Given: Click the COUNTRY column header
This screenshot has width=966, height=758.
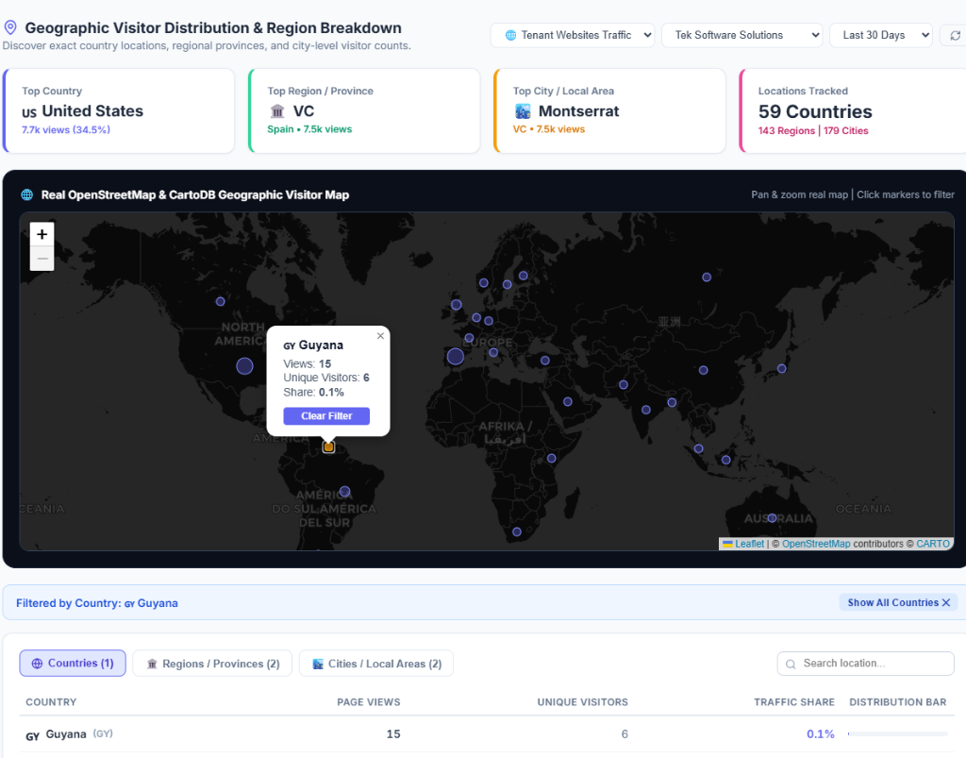Looking at the screenshot, I should (51, 702).
